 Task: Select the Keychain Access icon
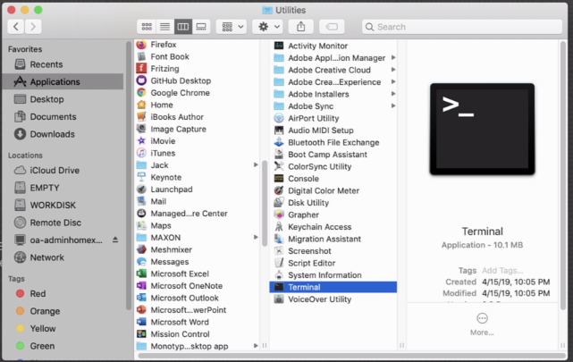point(279,226)
